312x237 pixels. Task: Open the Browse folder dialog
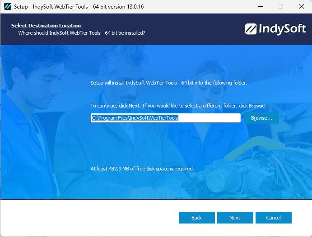click(x=261, y=118)
